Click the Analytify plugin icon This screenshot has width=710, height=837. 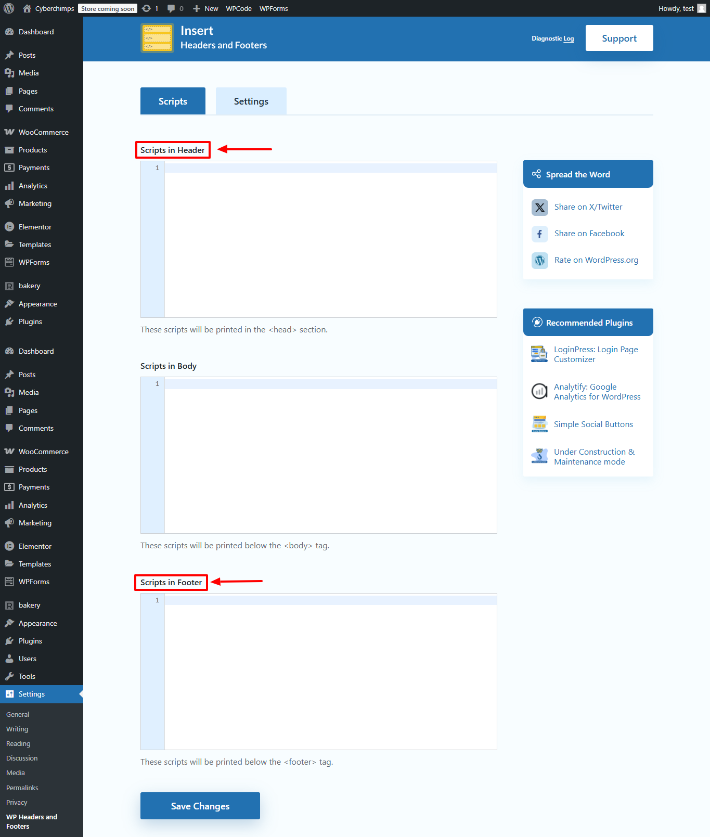click(x=539, y=391)
